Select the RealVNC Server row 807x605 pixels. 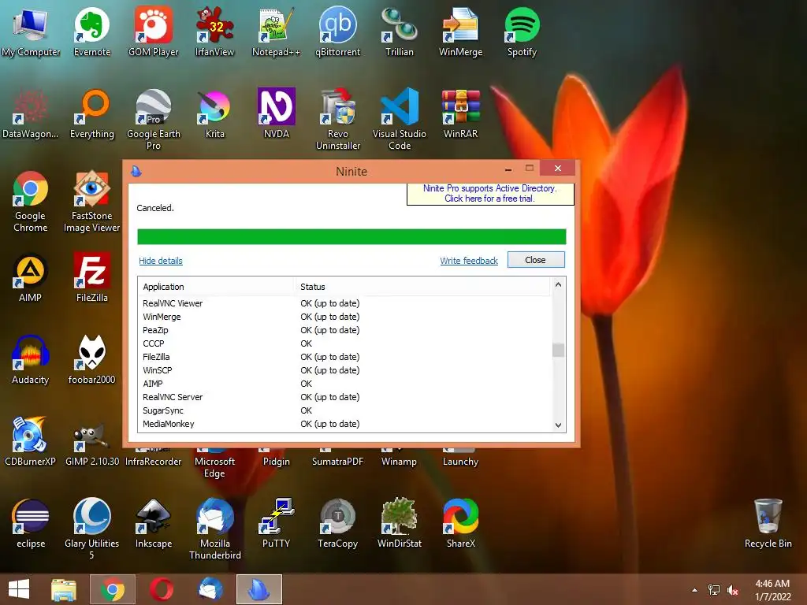click(x=345, y=397)
